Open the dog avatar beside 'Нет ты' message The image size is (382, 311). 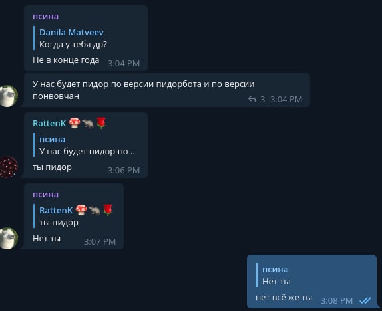pos(8,239)
